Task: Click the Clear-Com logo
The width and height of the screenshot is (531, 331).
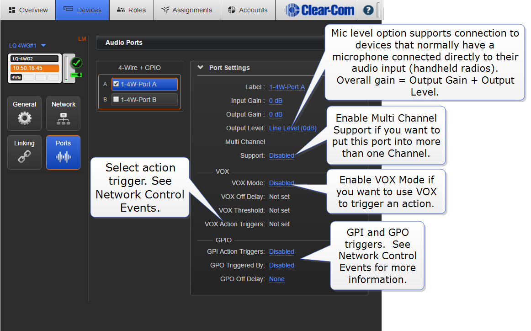Action: pos(319,10)
